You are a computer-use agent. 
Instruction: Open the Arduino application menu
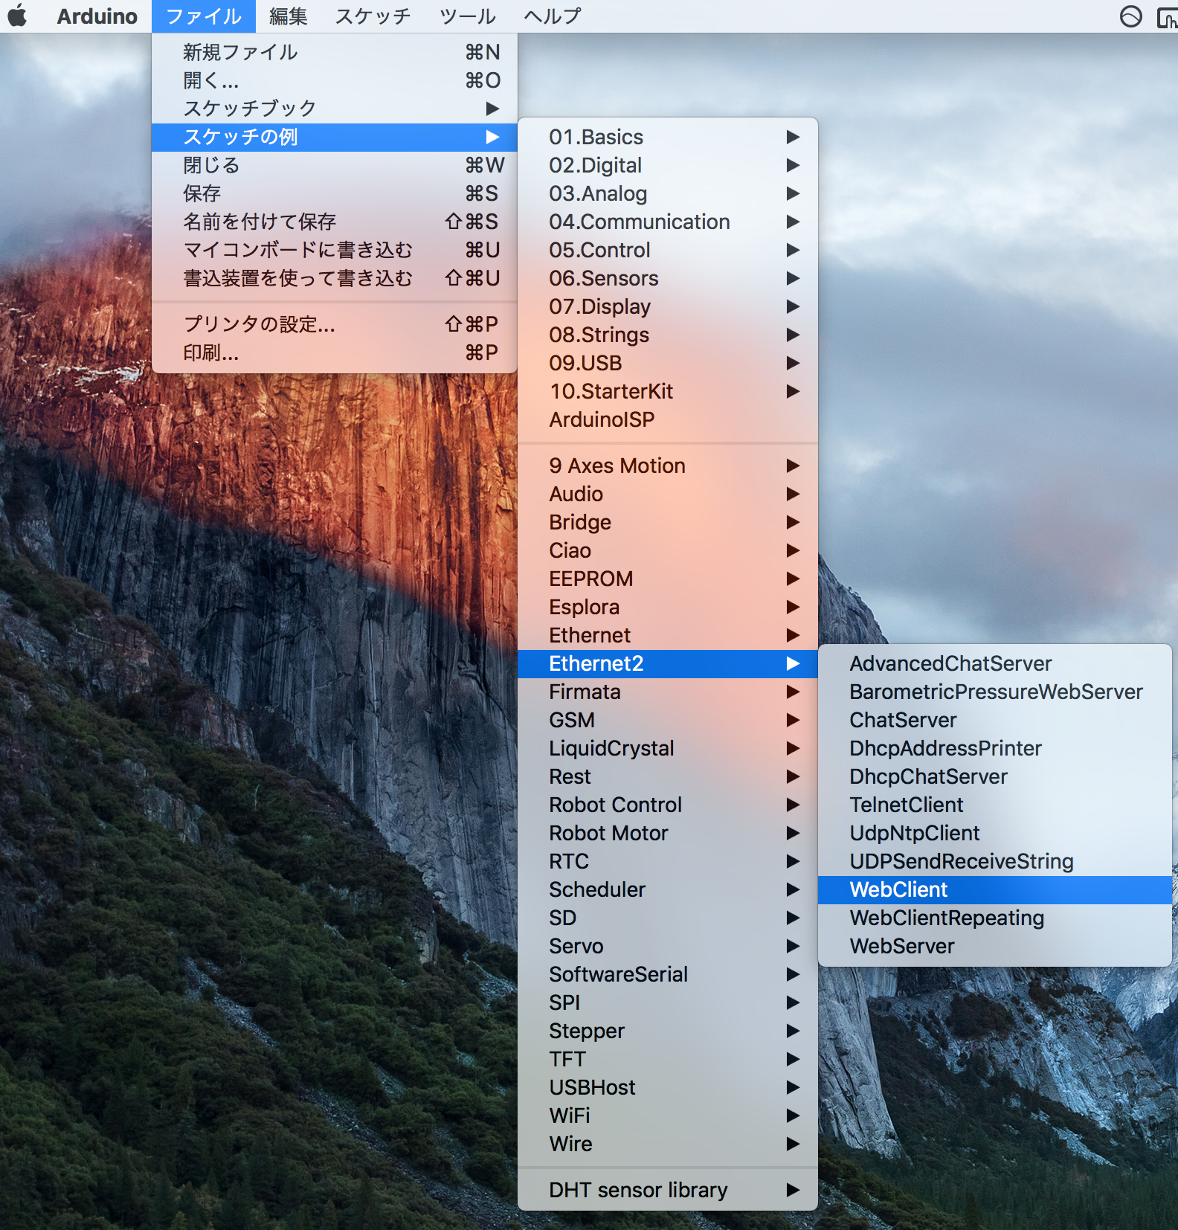tap(97, 16)
